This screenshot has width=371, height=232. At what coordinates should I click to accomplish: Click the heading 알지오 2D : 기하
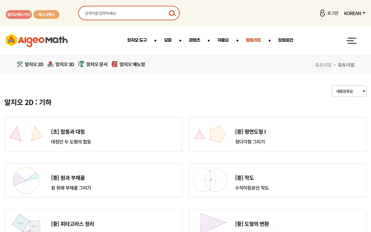click(28, 102)
